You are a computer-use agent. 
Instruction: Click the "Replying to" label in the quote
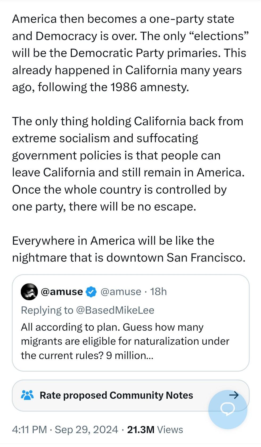[x=47, y=310]
